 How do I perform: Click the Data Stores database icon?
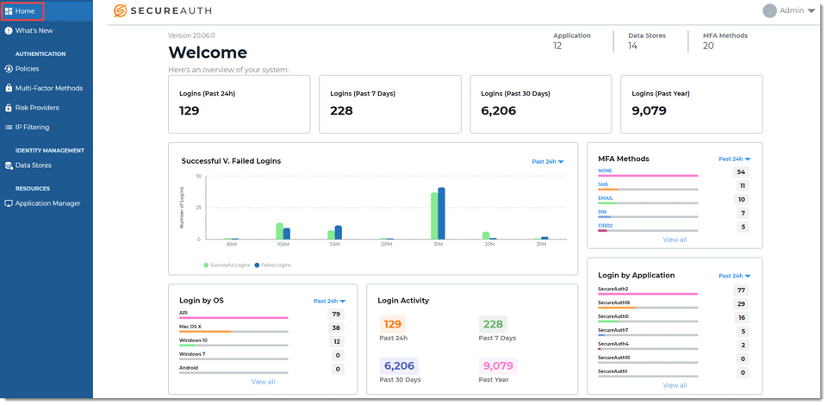pos(9,165)
